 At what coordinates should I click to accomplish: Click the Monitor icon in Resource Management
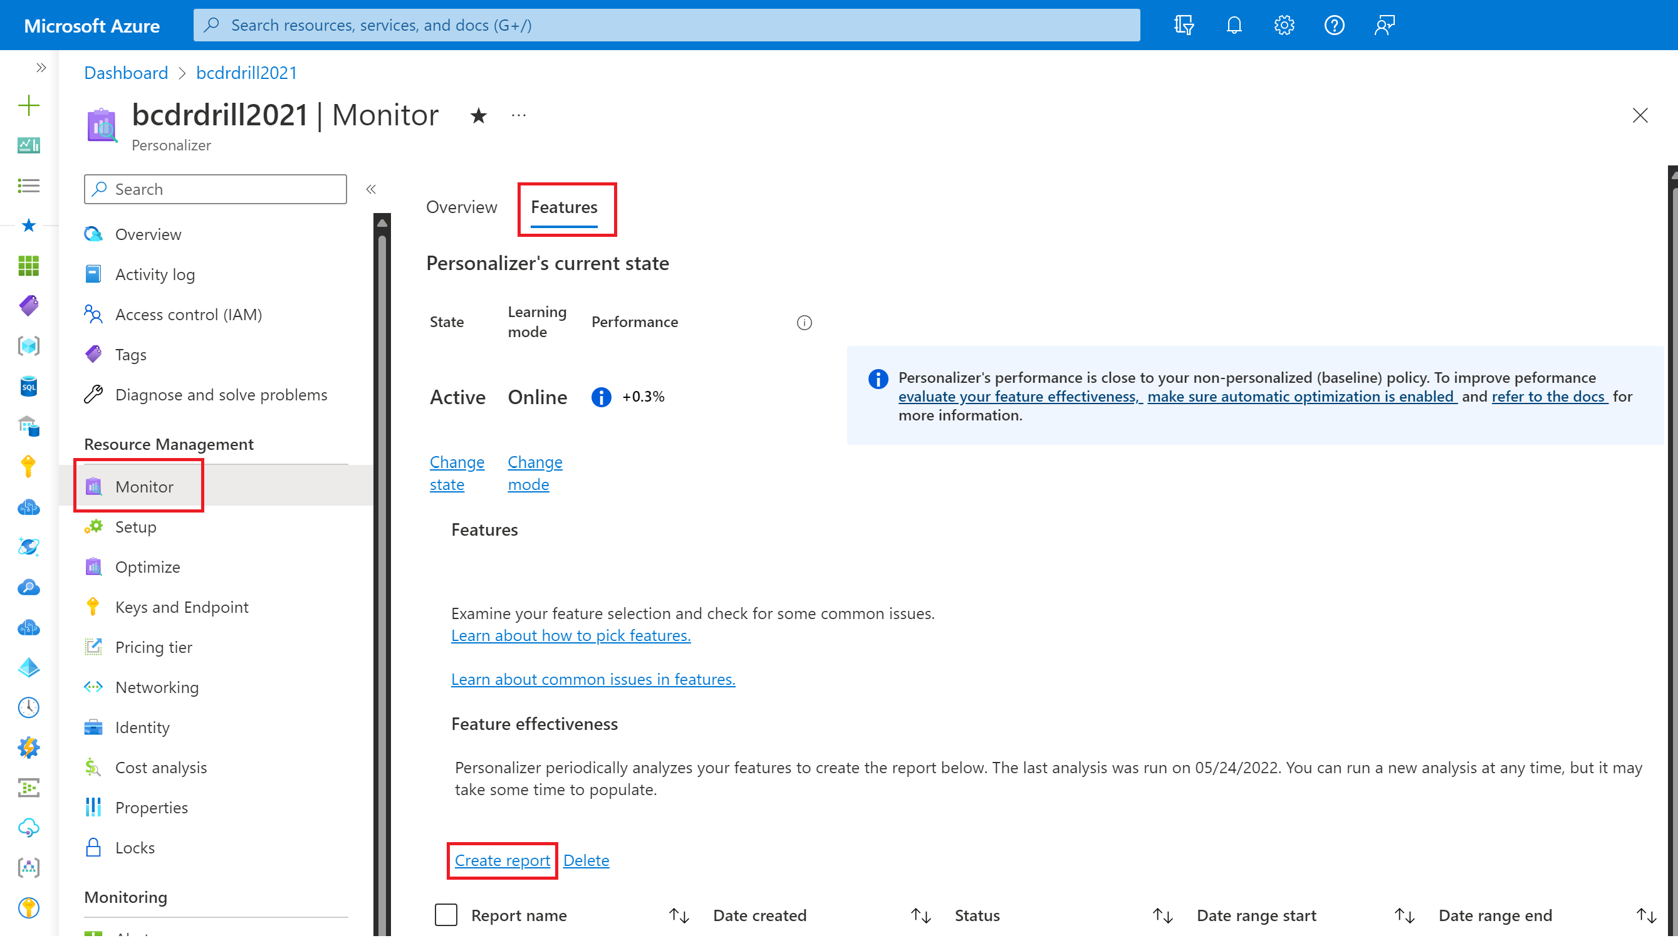(x=95, y=486)
